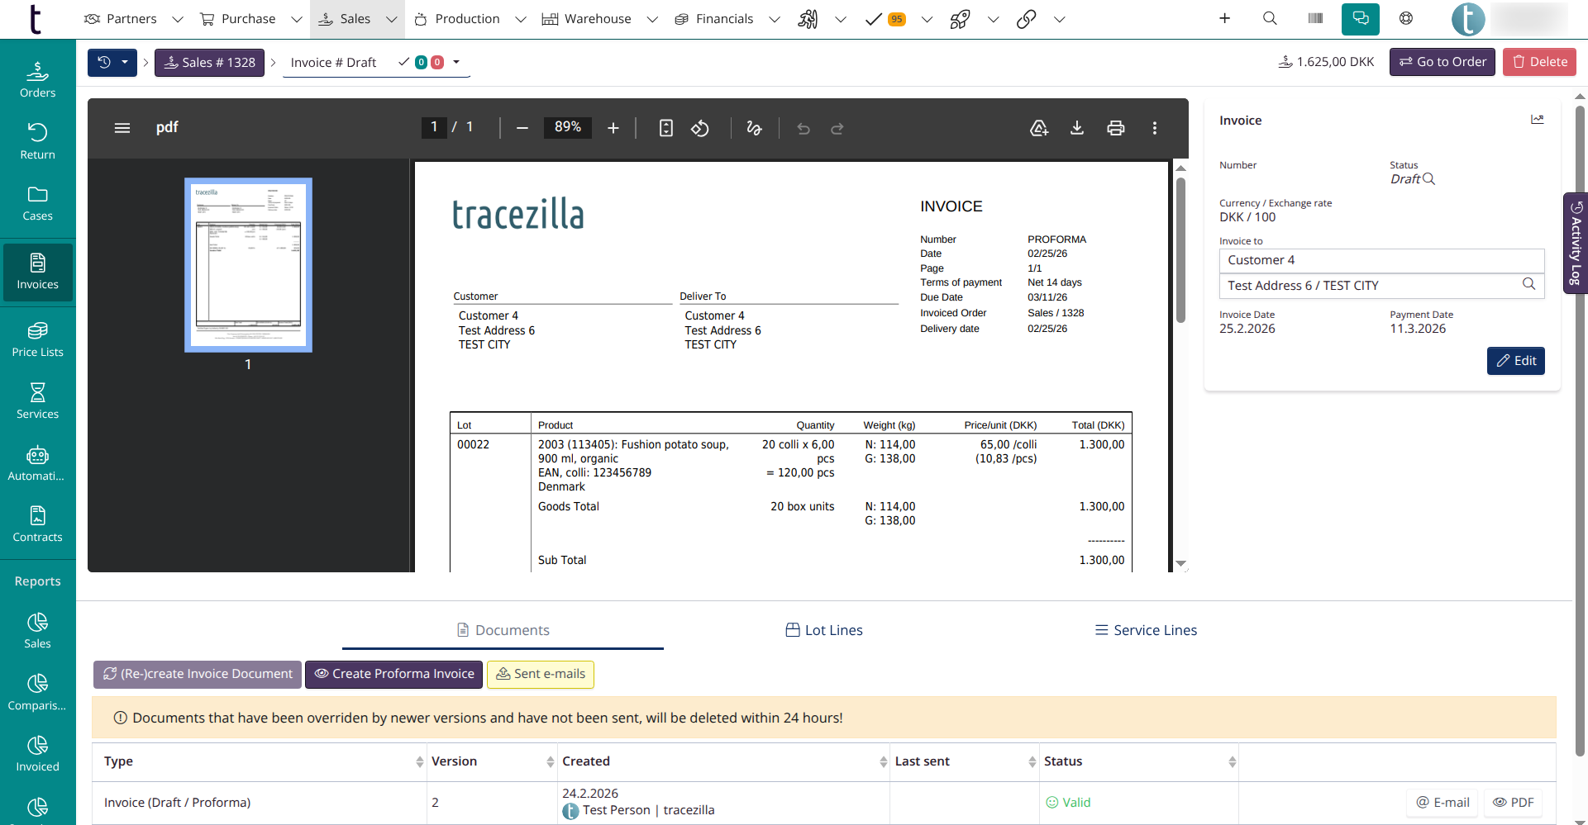The height and width of the screenshot is (825, 1588).
Task: Open the invoice statistics chart icon
Action: pyautogui.click(x=1538, y=119)
